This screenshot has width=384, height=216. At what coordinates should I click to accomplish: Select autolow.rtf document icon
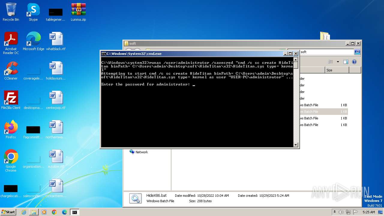(56, 159)
